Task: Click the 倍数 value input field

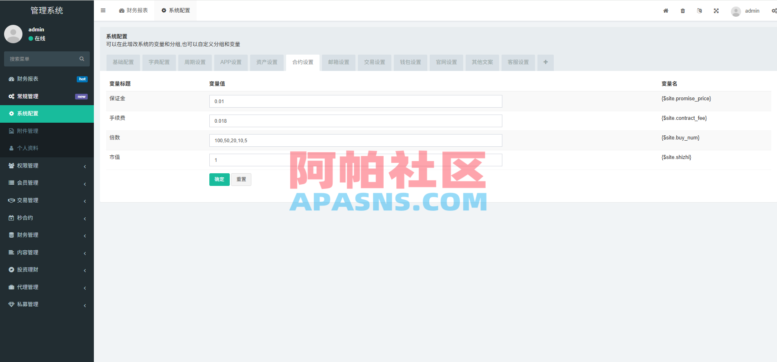Action: coord(356,140)
